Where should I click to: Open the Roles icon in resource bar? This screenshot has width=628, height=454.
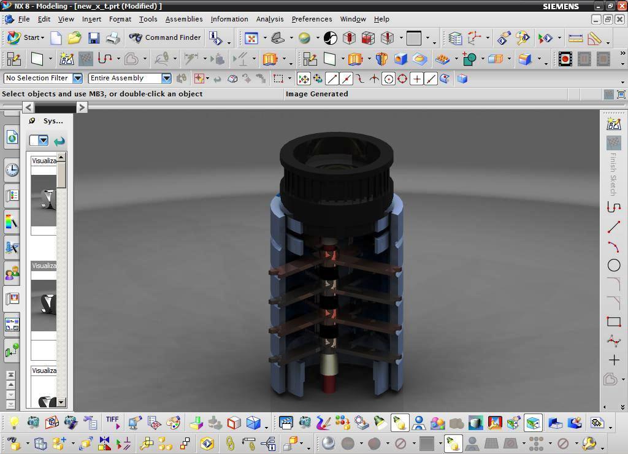pyautogui.click(x=12, y=273)
